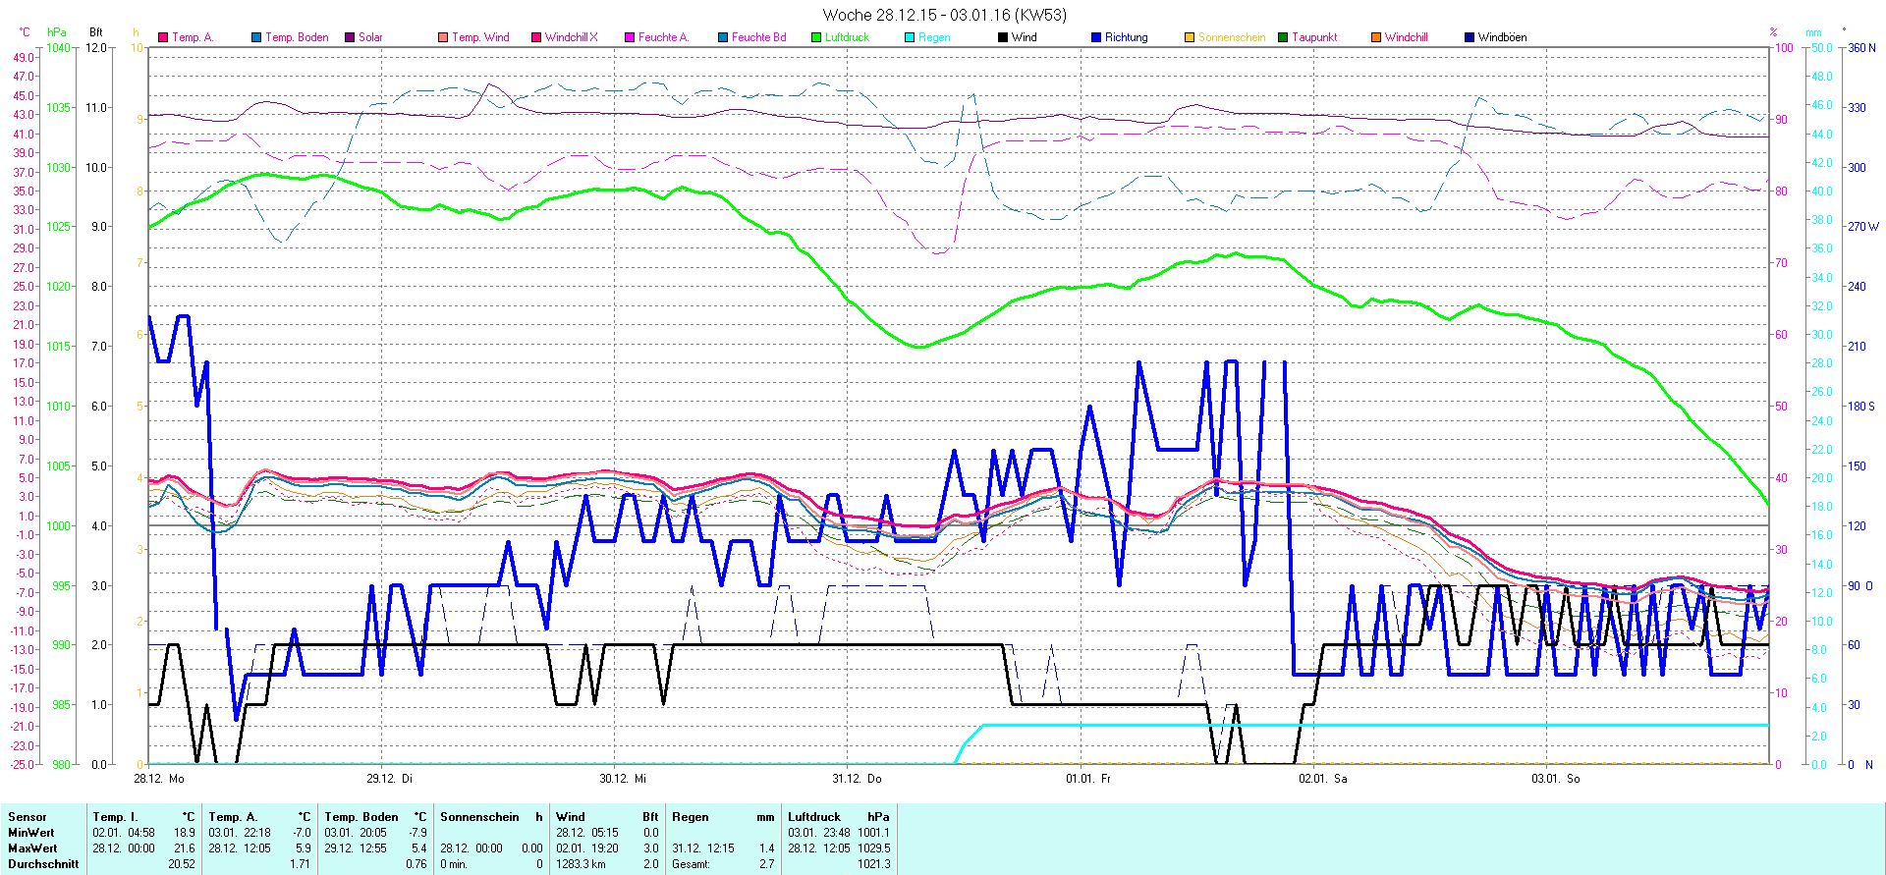The height and width of the screenshot is (875, 1886).
Task: Click the 01.01. Fr date axis label
Action: click(x=1088, y=779)
